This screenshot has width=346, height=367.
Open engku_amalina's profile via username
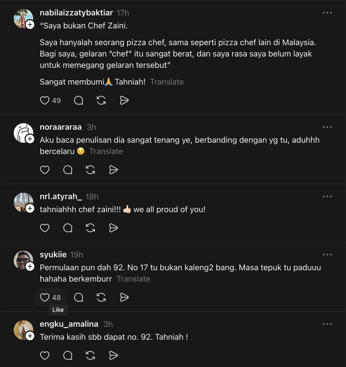tap(69, 324)
